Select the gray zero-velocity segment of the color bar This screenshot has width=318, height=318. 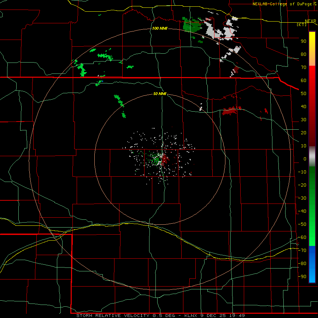click(x=312, y=157)
